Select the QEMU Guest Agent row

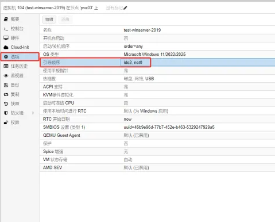tap(157, 135)
